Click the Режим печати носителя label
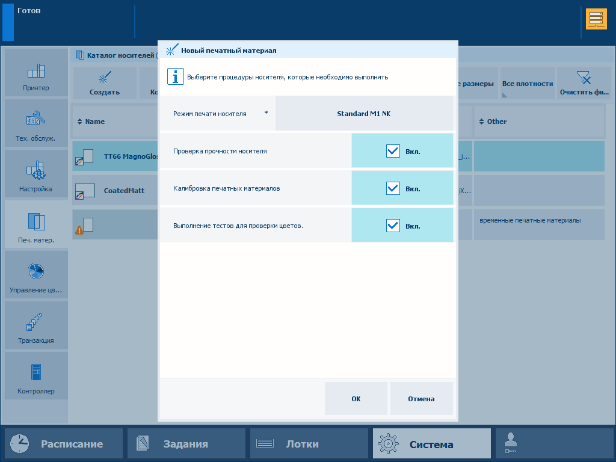Screen dimensions: 616x462 point(210,114)
